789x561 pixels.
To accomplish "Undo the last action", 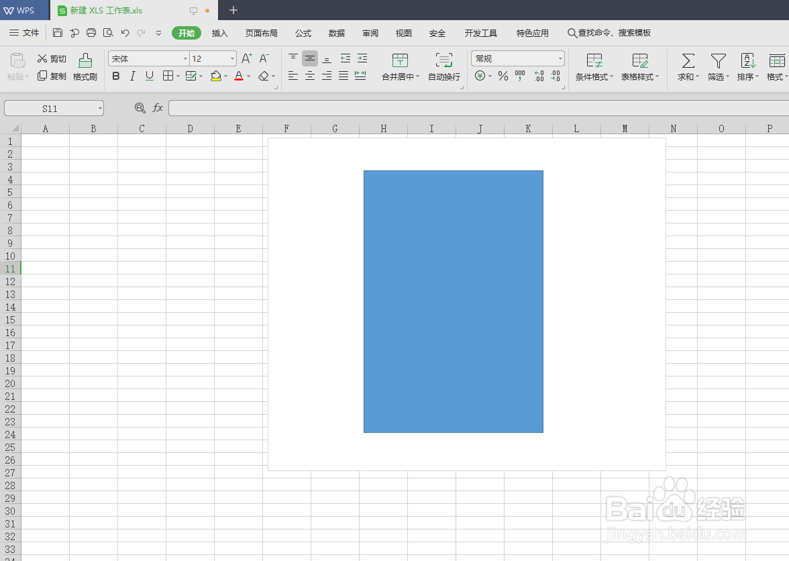I will 125,33.
